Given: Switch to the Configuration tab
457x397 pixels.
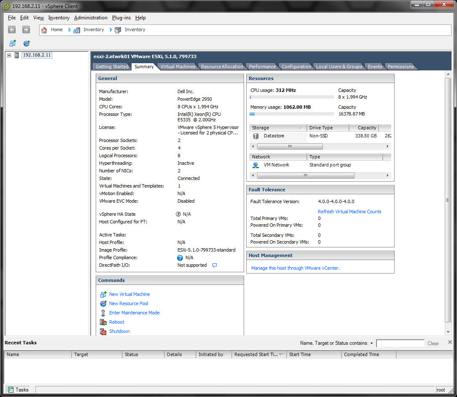Looking at the screenshot, I should [x=296, y=67].
